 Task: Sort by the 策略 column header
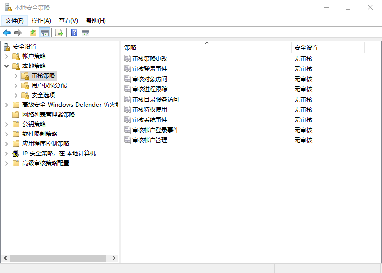point(206,48)
